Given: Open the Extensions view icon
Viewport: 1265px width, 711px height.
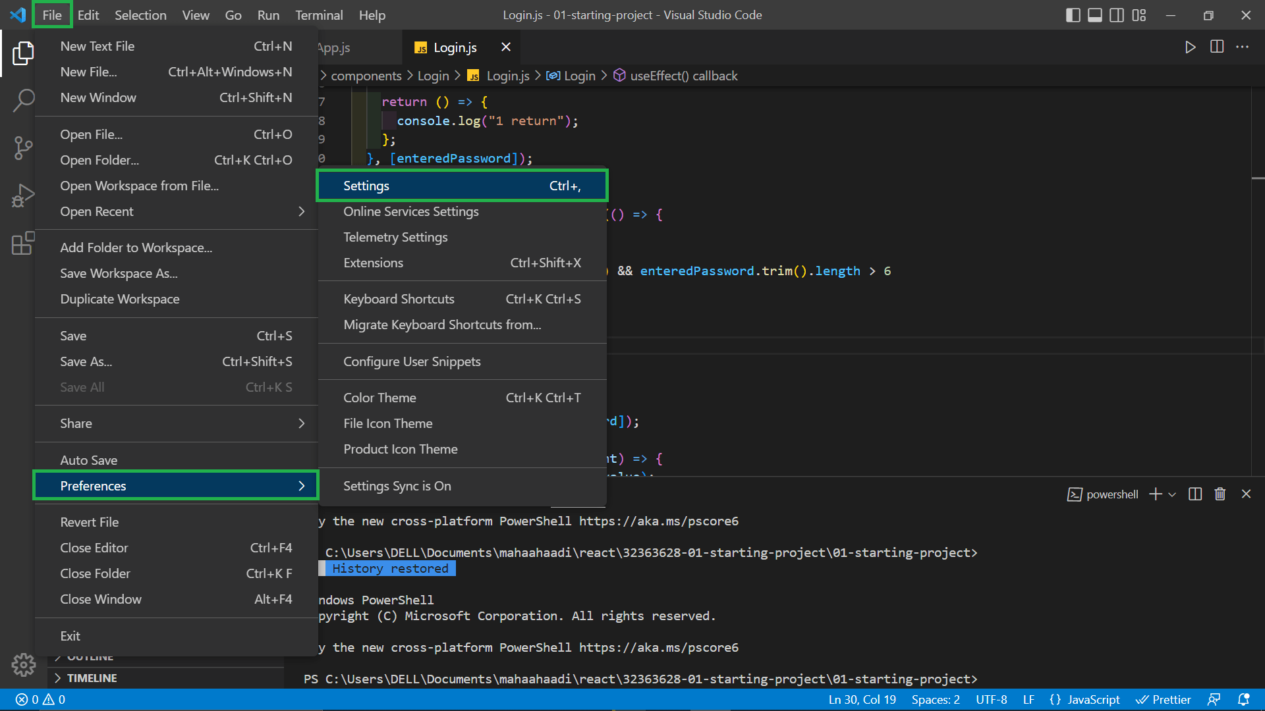Looking at the screenshot, I should pyautogui.click(x=23, y=243).
